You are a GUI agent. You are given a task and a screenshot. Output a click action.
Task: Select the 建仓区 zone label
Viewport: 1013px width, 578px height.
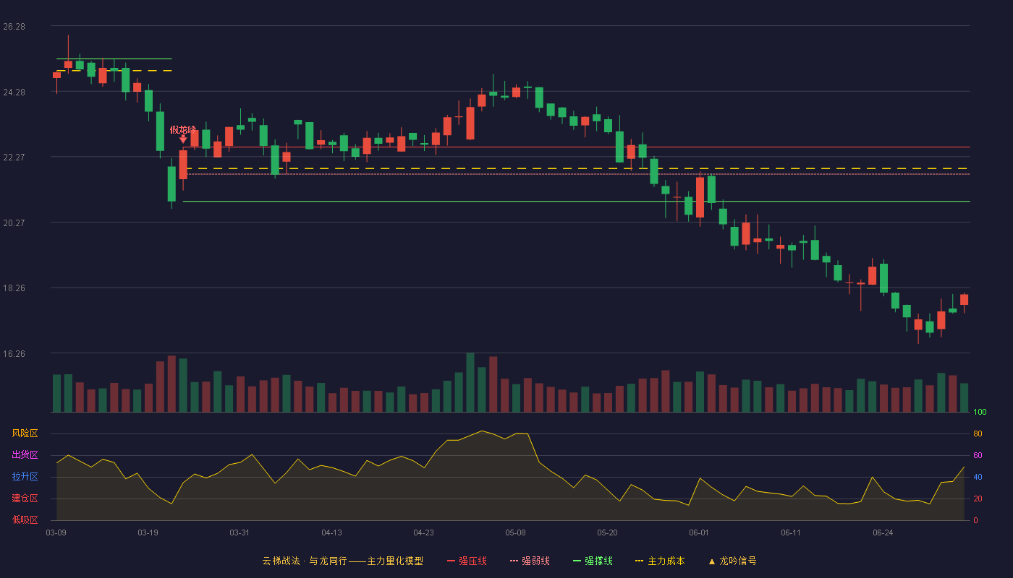25,499
